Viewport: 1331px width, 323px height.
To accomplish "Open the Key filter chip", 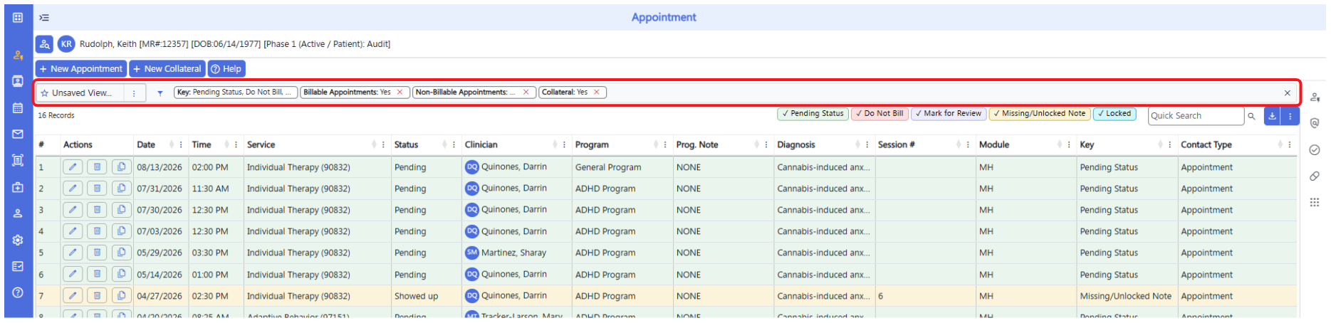I will coord(235,92).
